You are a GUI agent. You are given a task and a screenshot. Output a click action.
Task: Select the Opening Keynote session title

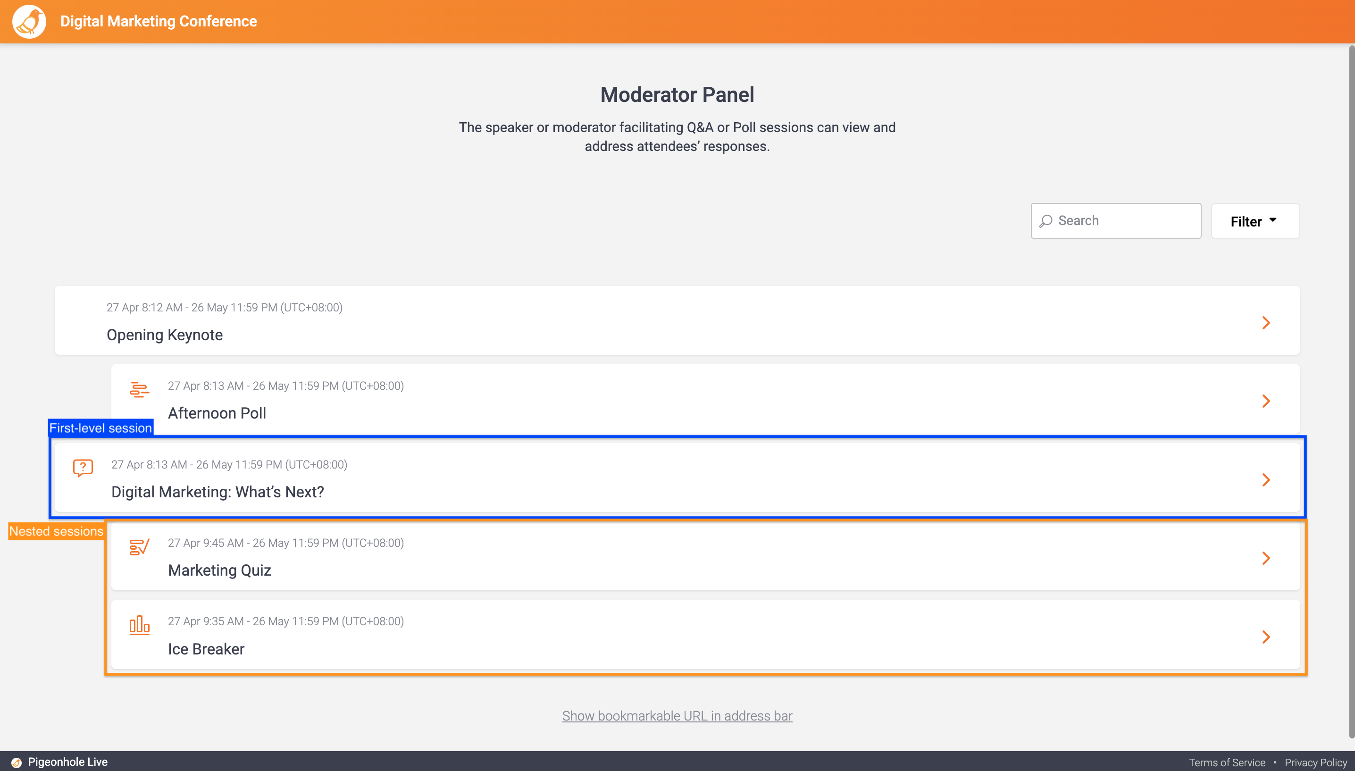[x=165, y=335]
